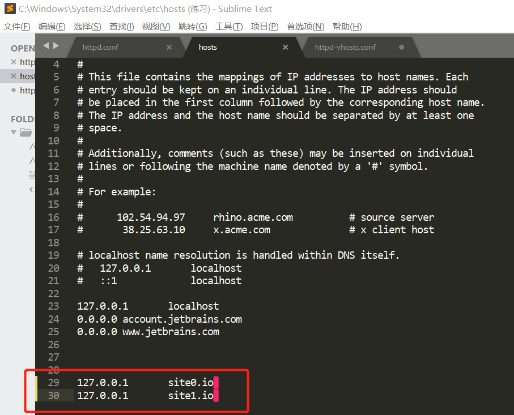Image resolution: width=514 pixels, height=415 pixels.
Task: Click on www.jetbrains.com text
Action: click(x=171, y=332)
